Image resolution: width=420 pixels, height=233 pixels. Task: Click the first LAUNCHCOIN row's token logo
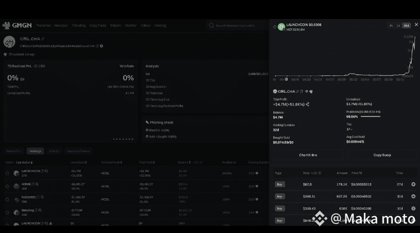(16, 173)
